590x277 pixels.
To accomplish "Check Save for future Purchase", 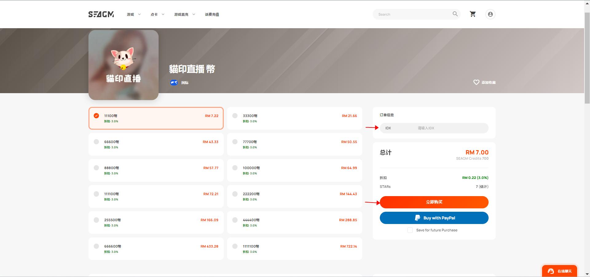I will click(x=410, y=230).
